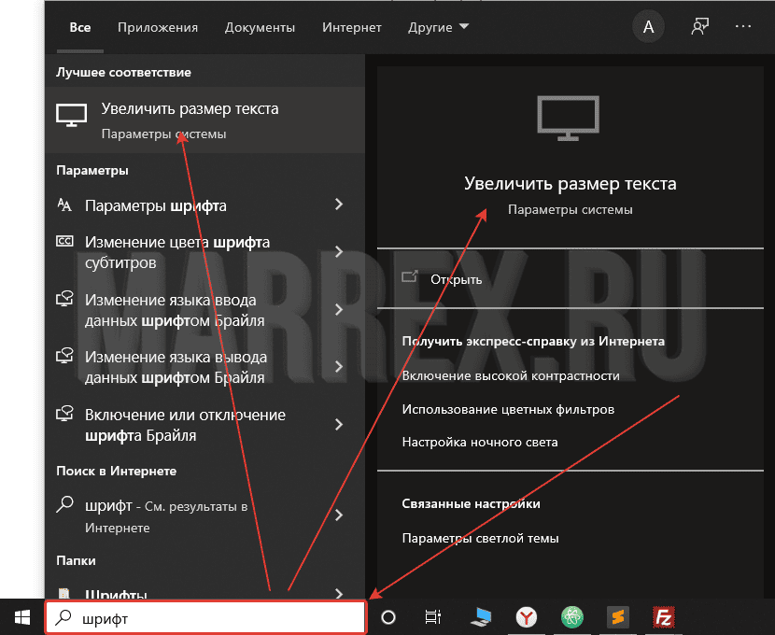Viewport: 775px width, 635px height.
Task: Open the Windows Start button
Action: [22, 617]
